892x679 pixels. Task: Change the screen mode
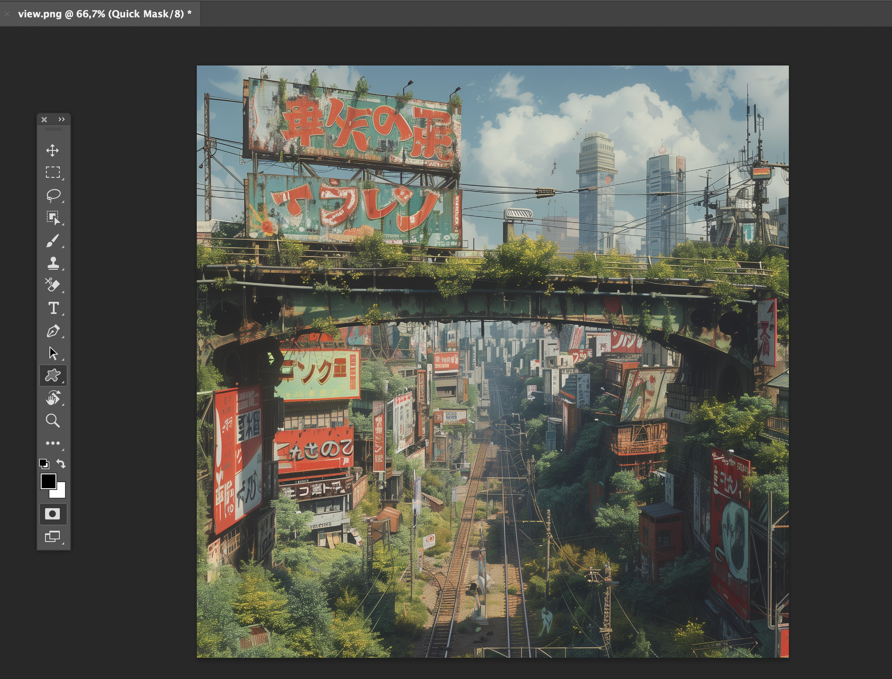pyautogui.click(x=53, y=537)
